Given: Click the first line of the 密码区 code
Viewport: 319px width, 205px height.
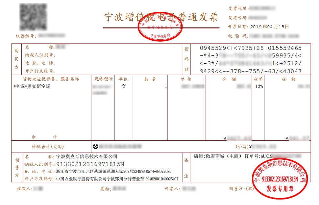Looking at the screenshot, I should click(x=251, y=48).
